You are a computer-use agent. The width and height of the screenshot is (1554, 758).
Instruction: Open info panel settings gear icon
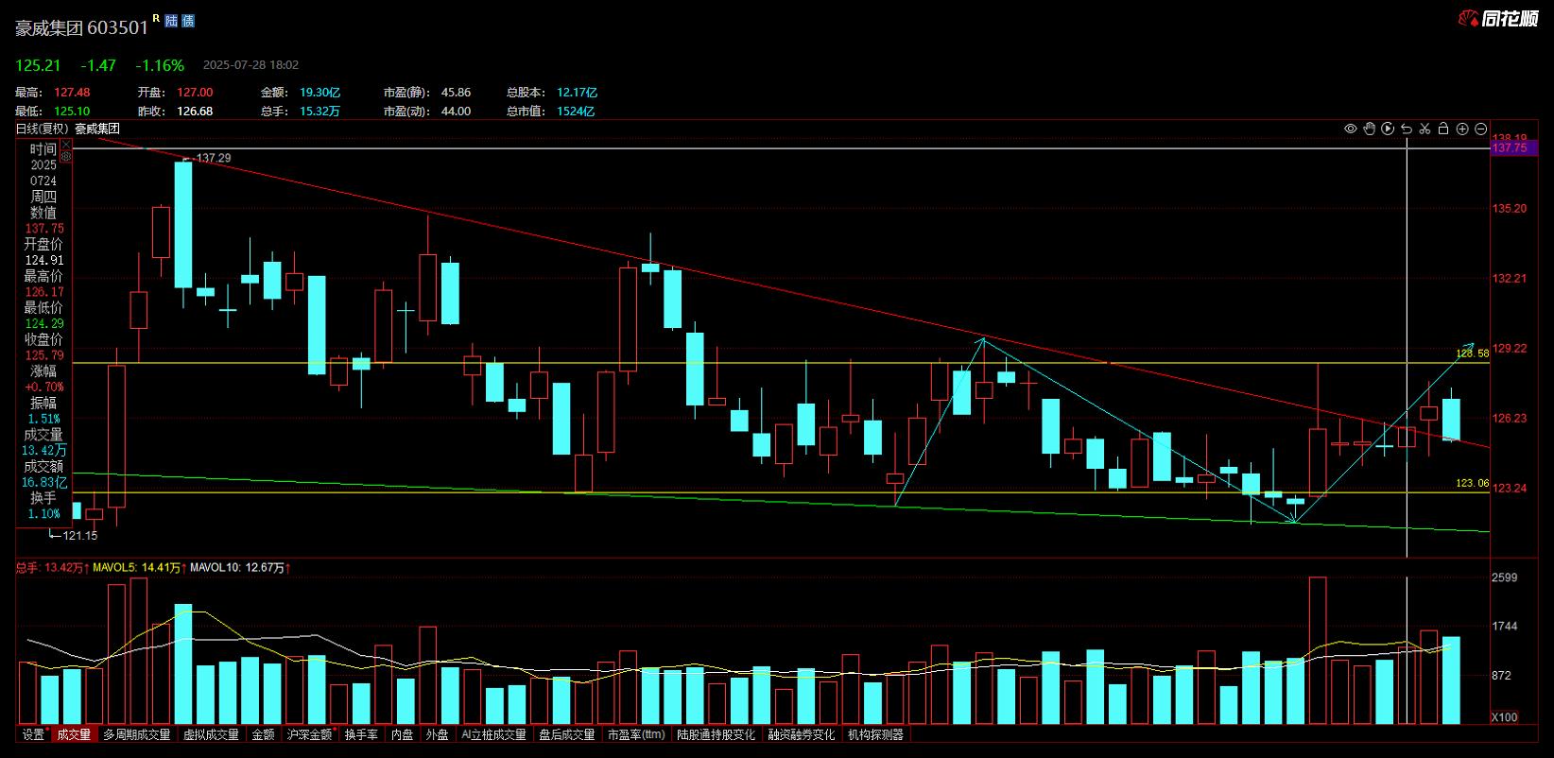66,157
